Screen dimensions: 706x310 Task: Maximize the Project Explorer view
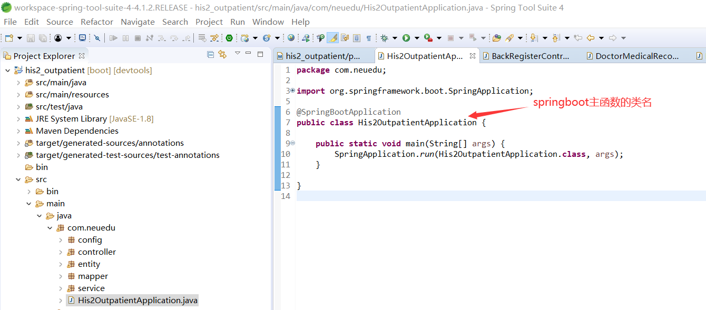coord(260,54)
